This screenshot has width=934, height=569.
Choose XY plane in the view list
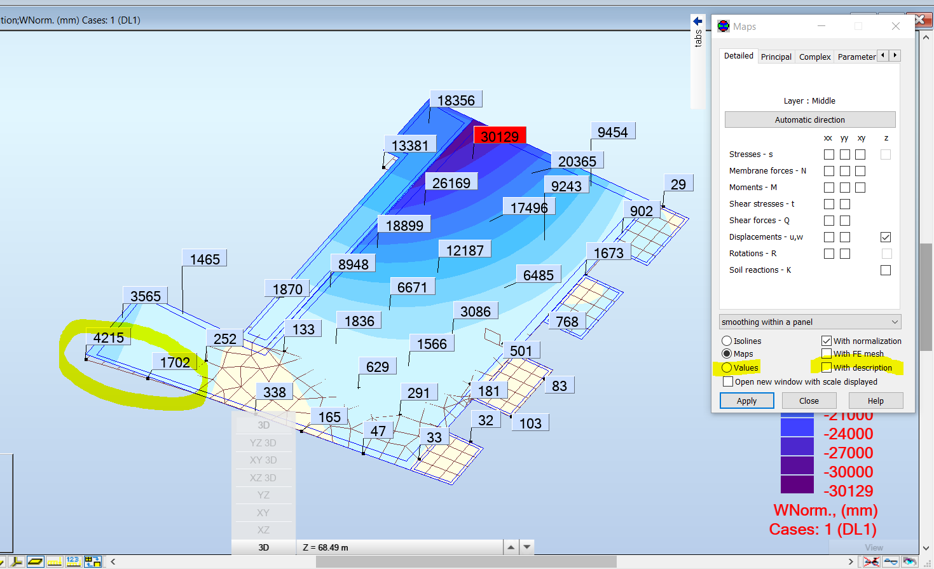click(263, 512)
